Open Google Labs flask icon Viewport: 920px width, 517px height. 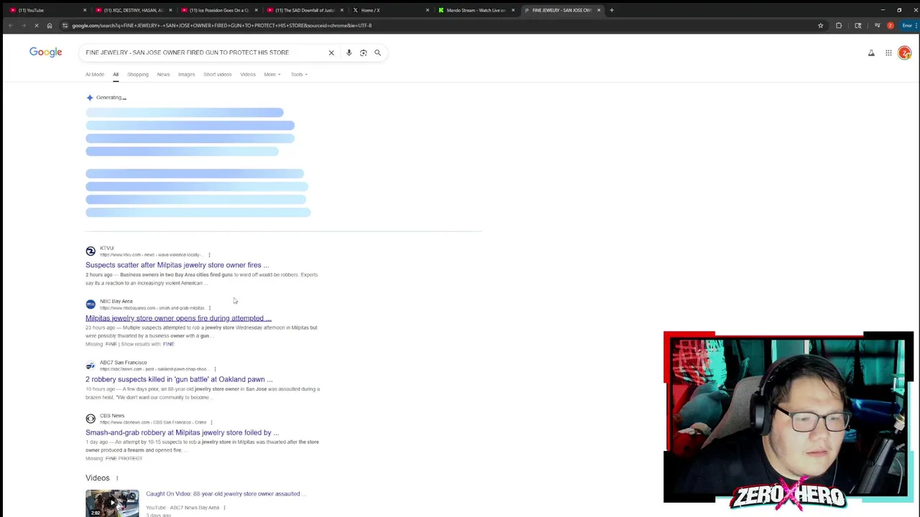click(x=871, y=52)
